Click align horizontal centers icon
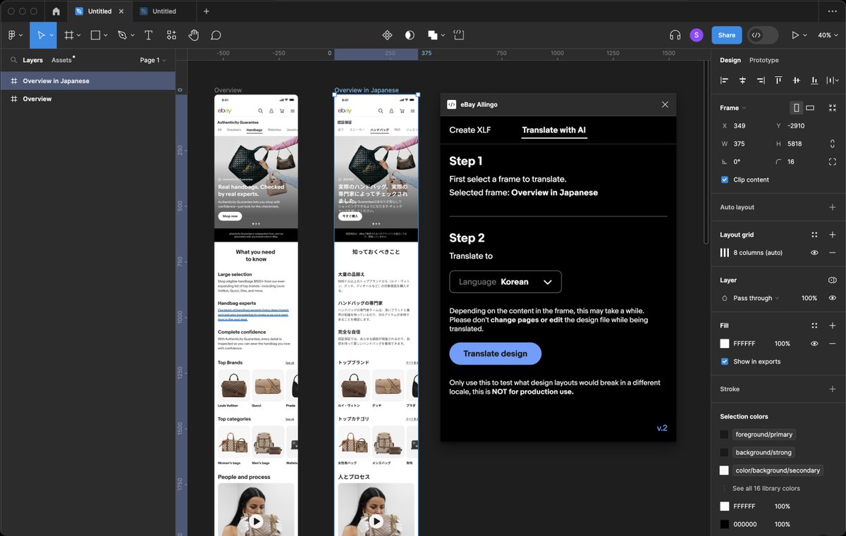Image resolution: width=846 pixels, height=536 pixels. pos(742,80)
